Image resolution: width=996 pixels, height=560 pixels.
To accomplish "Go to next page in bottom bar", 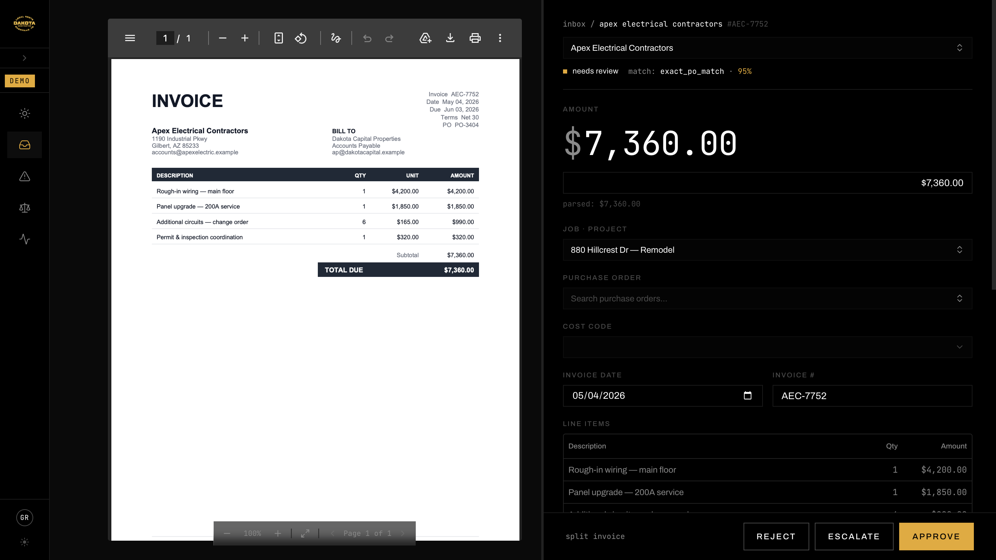I will tap(403, 533).
